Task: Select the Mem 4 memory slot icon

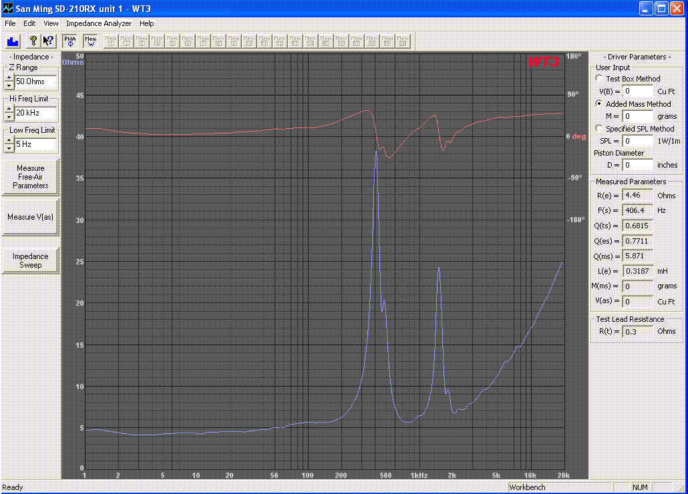Action: (x=157, y=41)
